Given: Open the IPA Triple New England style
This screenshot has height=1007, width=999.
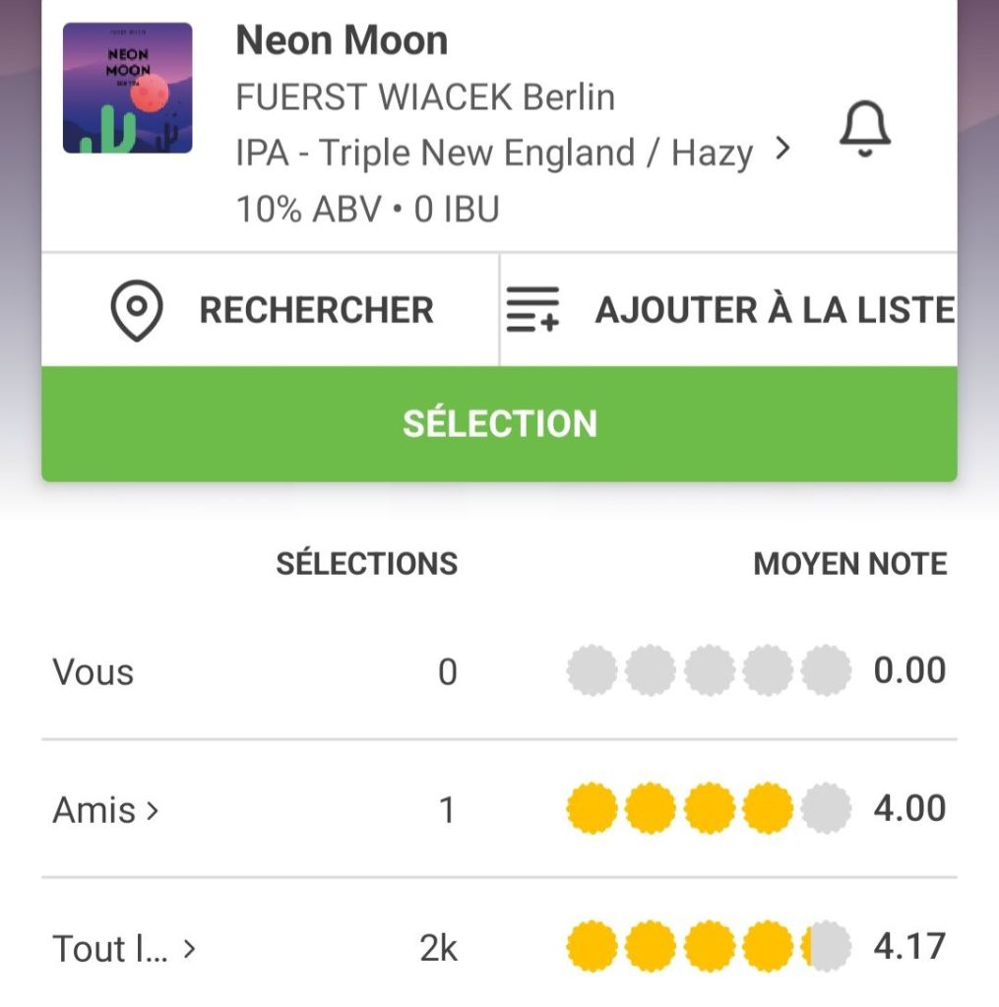Looking at the screenshot, I should click(494, 154).
